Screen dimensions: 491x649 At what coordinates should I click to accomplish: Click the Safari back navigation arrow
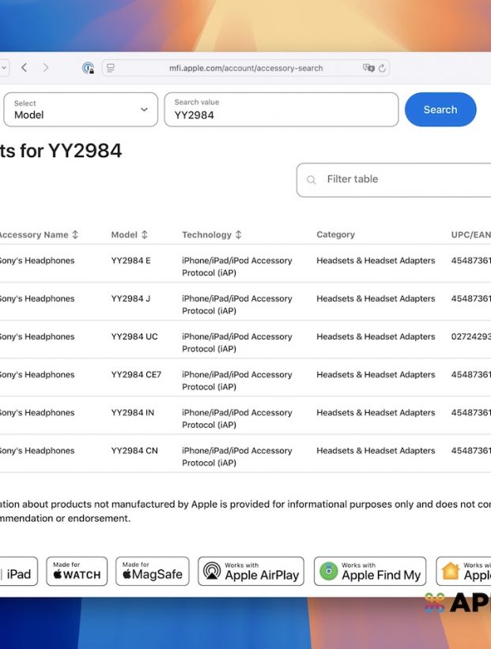click(24, 68)
